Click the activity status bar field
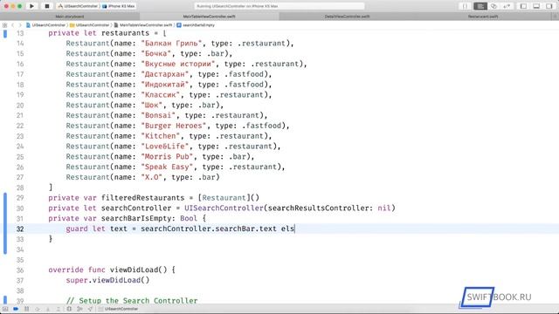This screenshot has height=314, width=559. (x=279, y=6)
